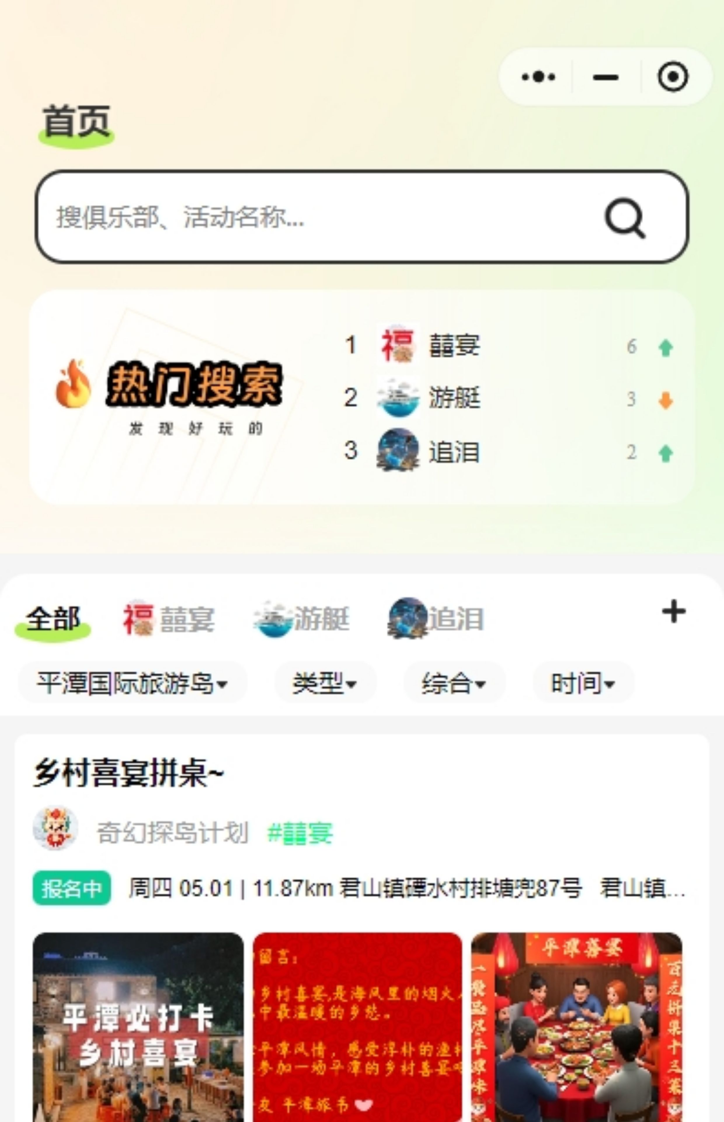Click the plus icon to add categories
This screenshot has width=724, height=1122.
[674, 611]
